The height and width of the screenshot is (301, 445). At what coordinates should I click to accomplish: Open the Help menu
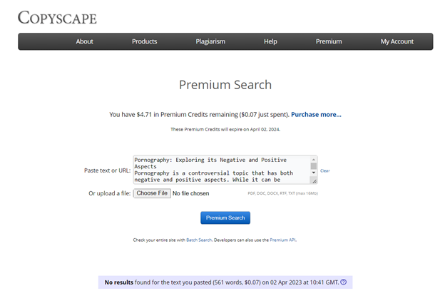[270, 41]
